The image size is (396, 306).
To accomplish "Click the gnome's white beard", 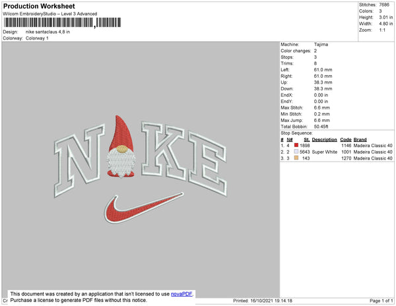I will (121, 163).
